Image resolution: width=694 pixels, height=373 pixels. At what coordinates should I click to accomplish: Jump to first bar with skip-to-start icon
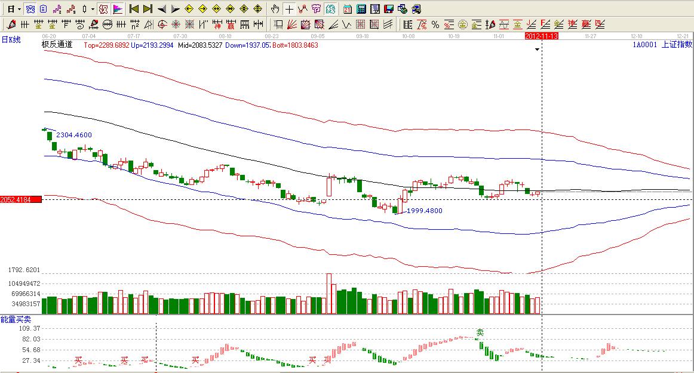[134, 9]
